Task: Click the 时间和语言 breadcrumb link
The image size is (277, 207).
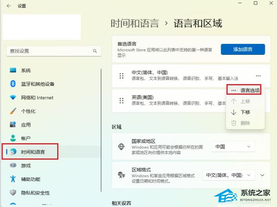Action: [135, 23]
